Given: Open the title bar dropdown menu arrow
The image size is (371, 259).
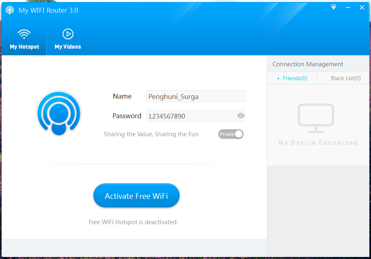Looking at the screenshot, I should (x=334, y=7).
